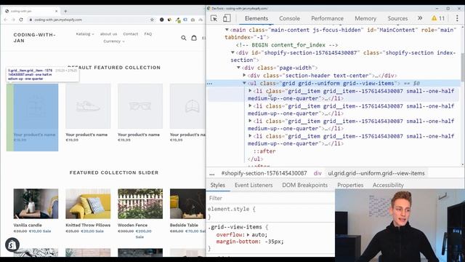Screen dimensions: 465x262
Task: Reload the browser page
Action: 21,20
